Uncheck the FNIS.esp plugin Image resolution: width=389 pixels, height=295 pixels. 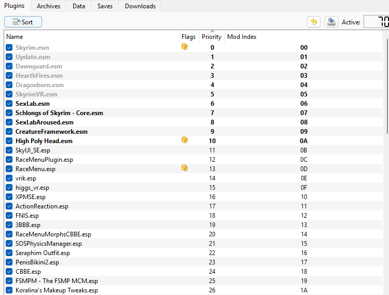coord(9,216)
